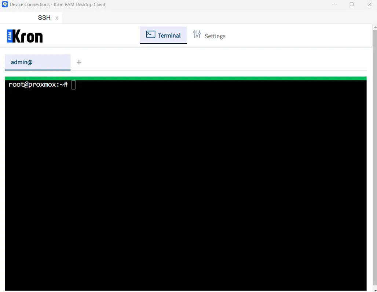
Task: Click the vertical scrollbar up arrow
Action: (375, 27)
